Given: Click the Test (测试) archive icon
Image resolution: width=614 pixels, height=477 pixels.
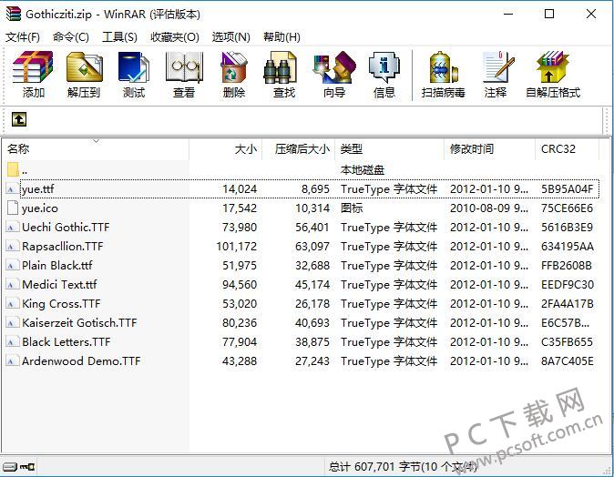Looking at the screenshot, I should click(x=134, y=67).
